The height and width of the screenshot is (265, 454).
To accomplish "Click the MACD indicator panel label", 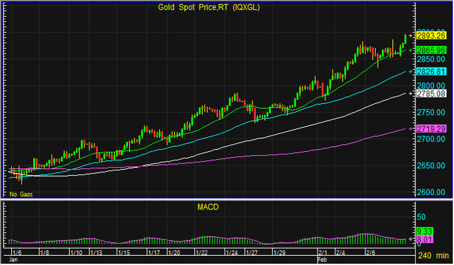I will coord(209,207).
